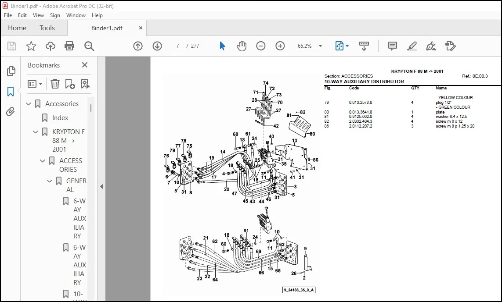Click the Fit page view icon
This screenshot has height=302, width=502.
coord(339,46)
